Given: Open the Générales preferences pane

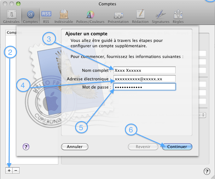Looking at the screenshot, I should [x=11, y=16].
